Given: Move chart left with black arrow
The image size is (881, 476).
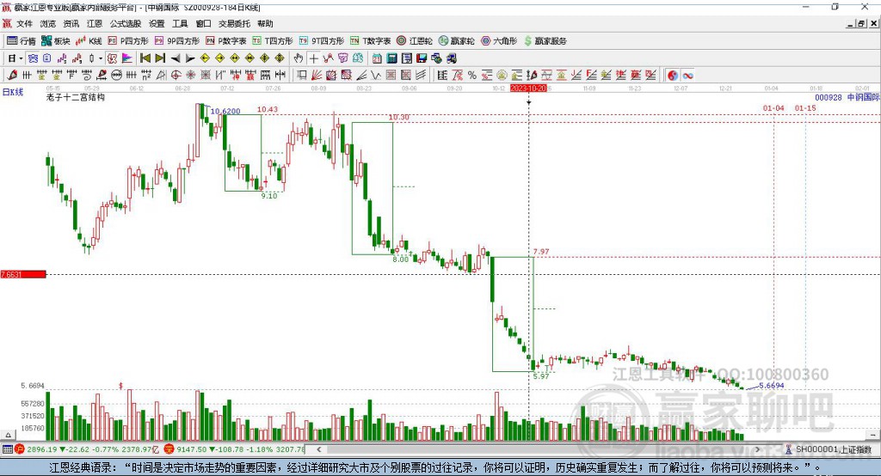Looking at the screenshot, I should click(176, 58).
